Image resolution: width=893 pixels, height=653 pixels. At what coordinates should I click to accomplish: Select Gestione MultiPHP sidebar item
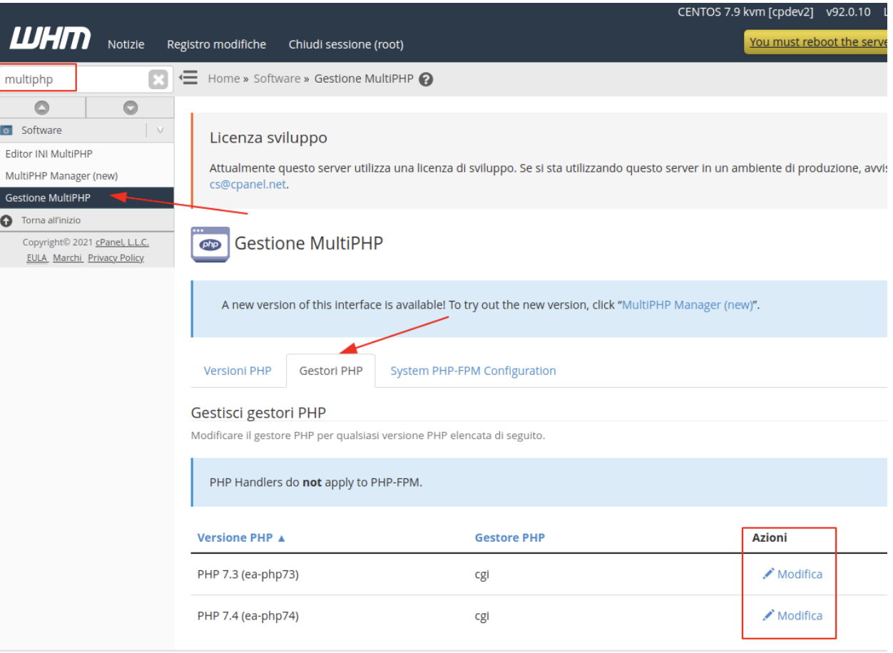tap(87, 198)
